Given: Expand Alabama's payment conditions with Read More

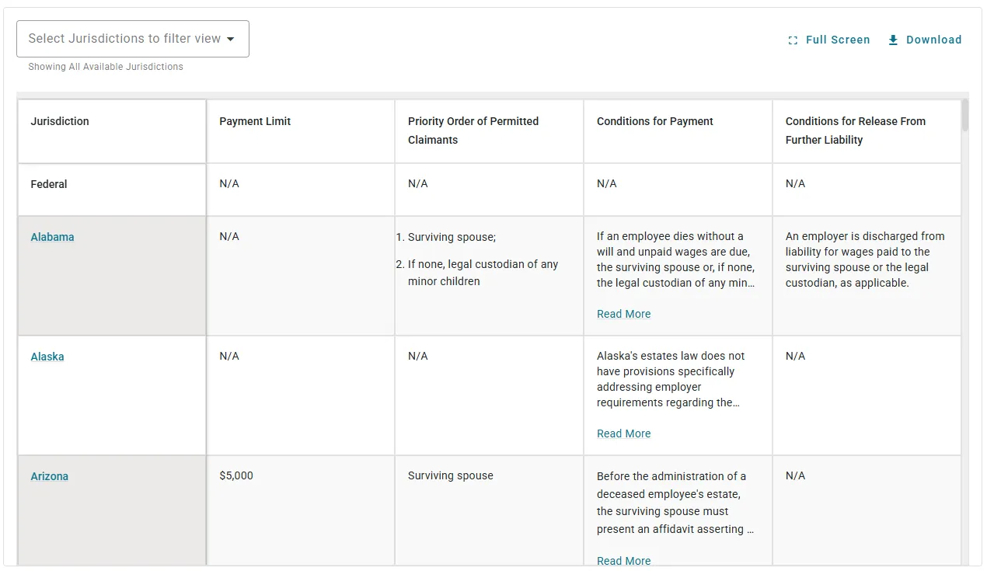Looking at the screenshot, I should 623,314.
